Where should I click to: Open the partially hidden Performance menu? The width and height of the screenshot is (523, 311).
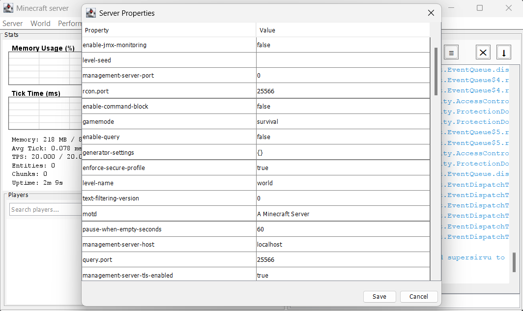(x=69, y=23)
